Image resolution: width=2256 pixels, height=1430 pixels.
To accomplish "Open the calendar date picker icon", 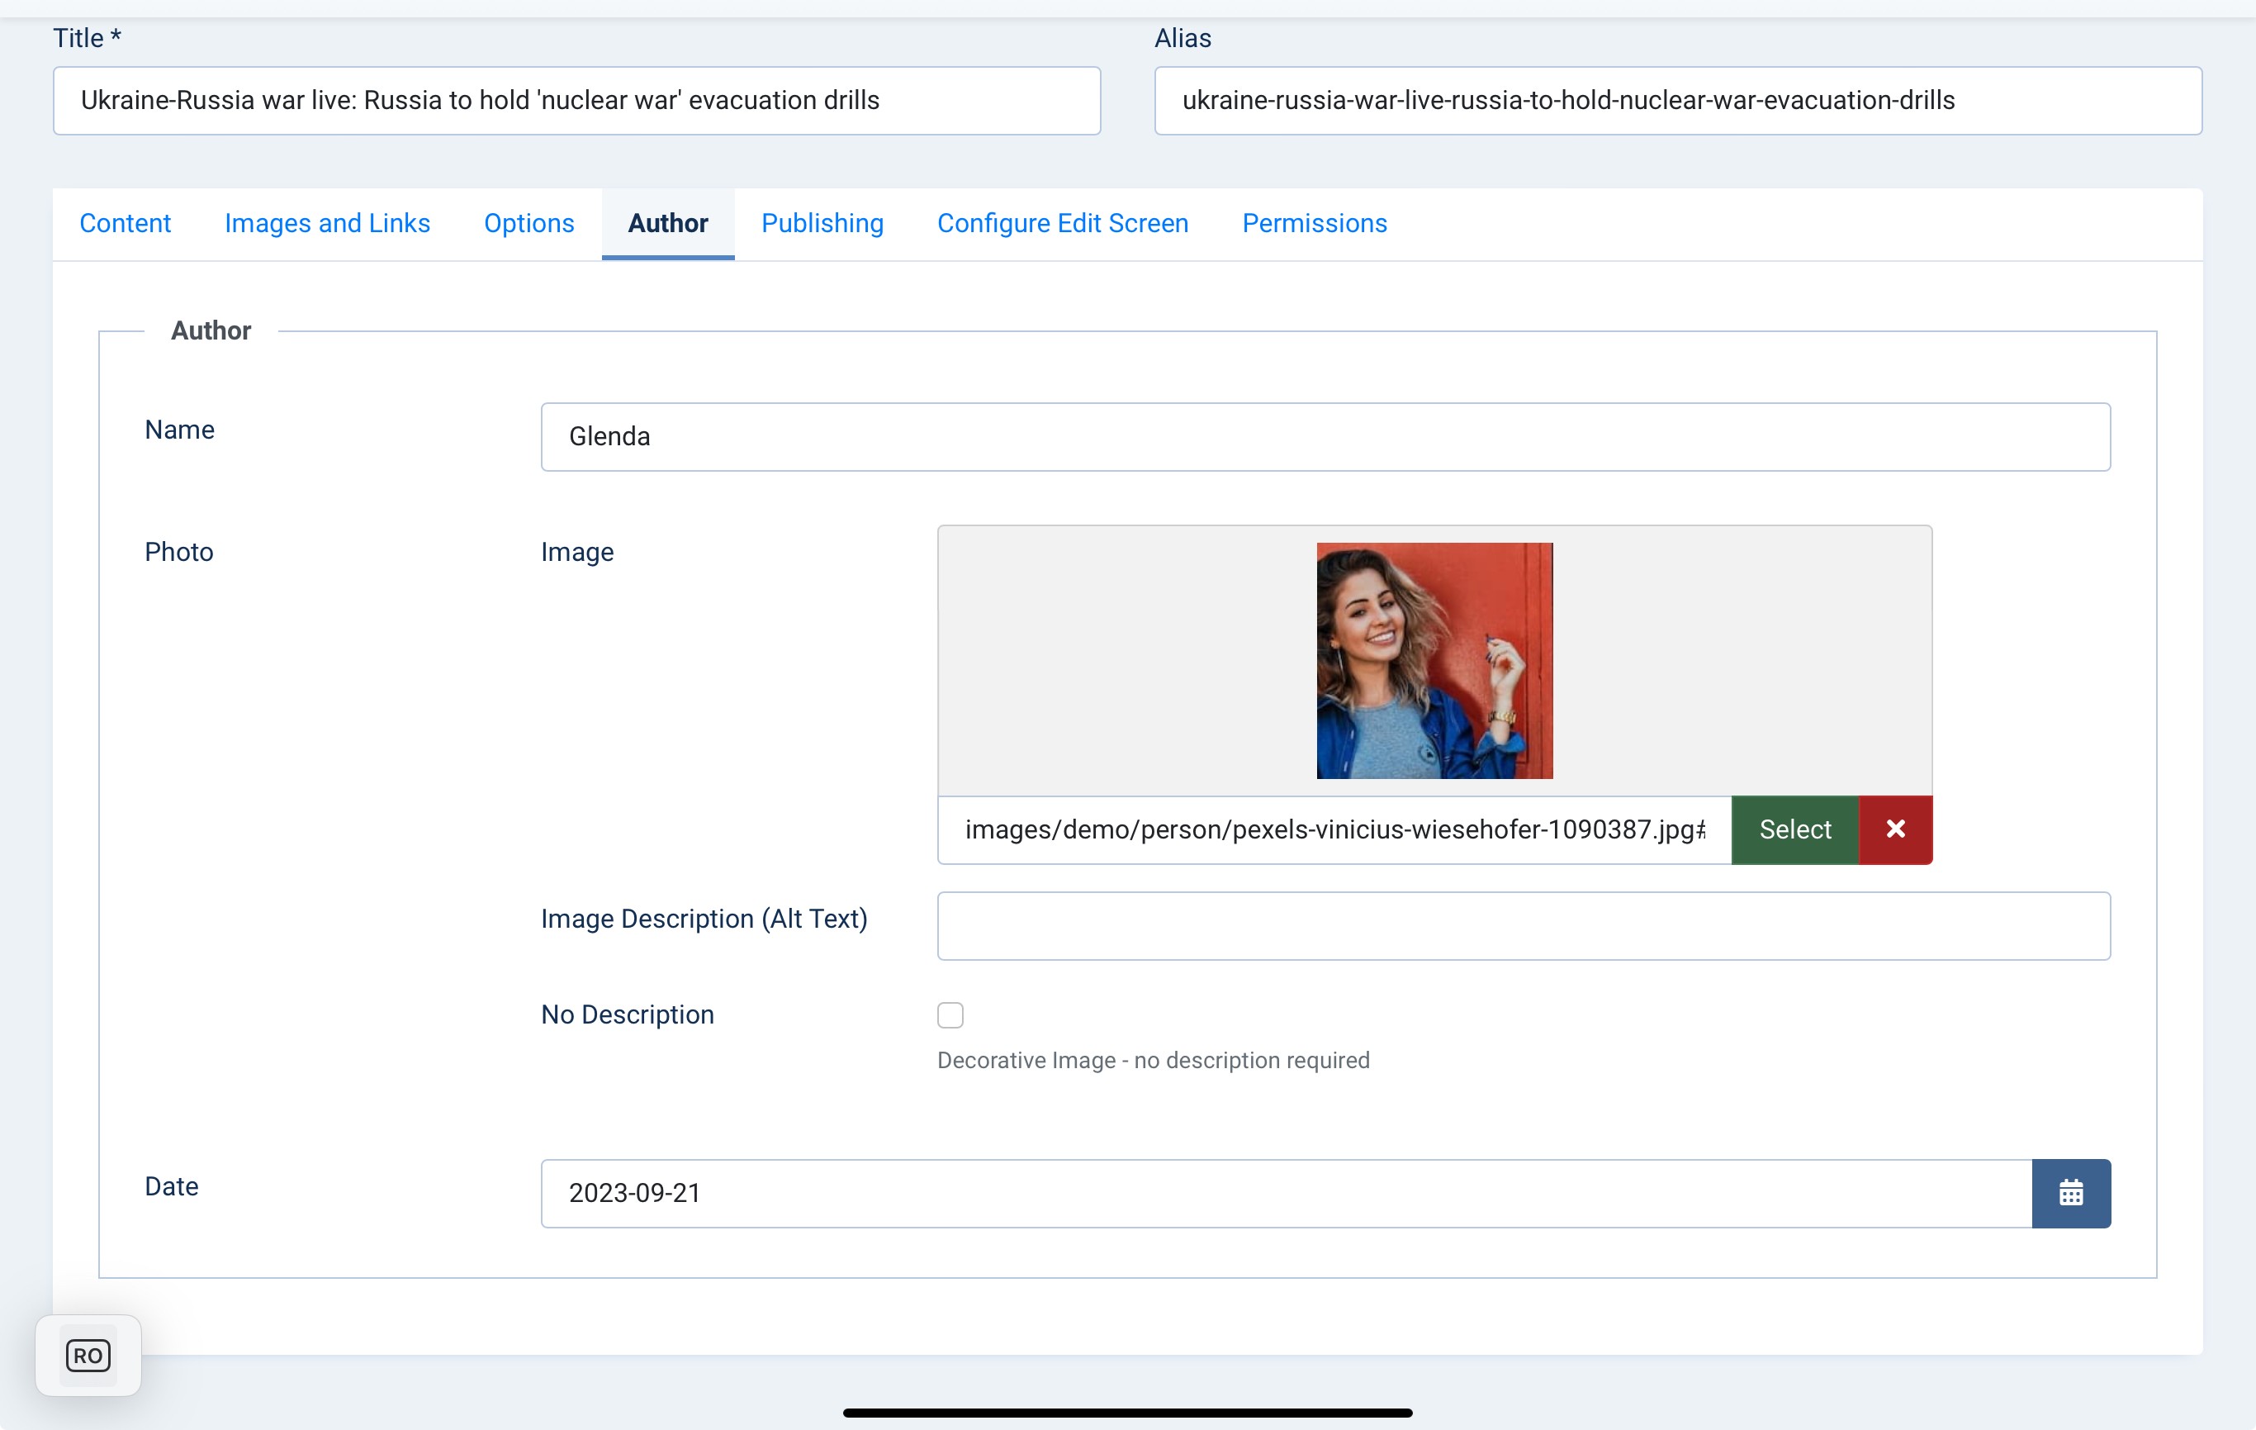I will (x=2070, y=1193).
